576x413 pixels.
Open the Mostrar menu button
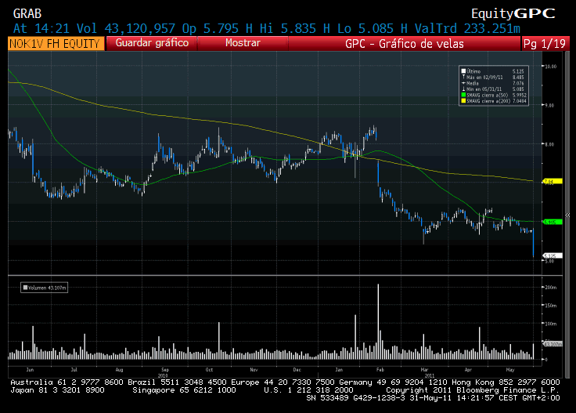tap(243, 43)
